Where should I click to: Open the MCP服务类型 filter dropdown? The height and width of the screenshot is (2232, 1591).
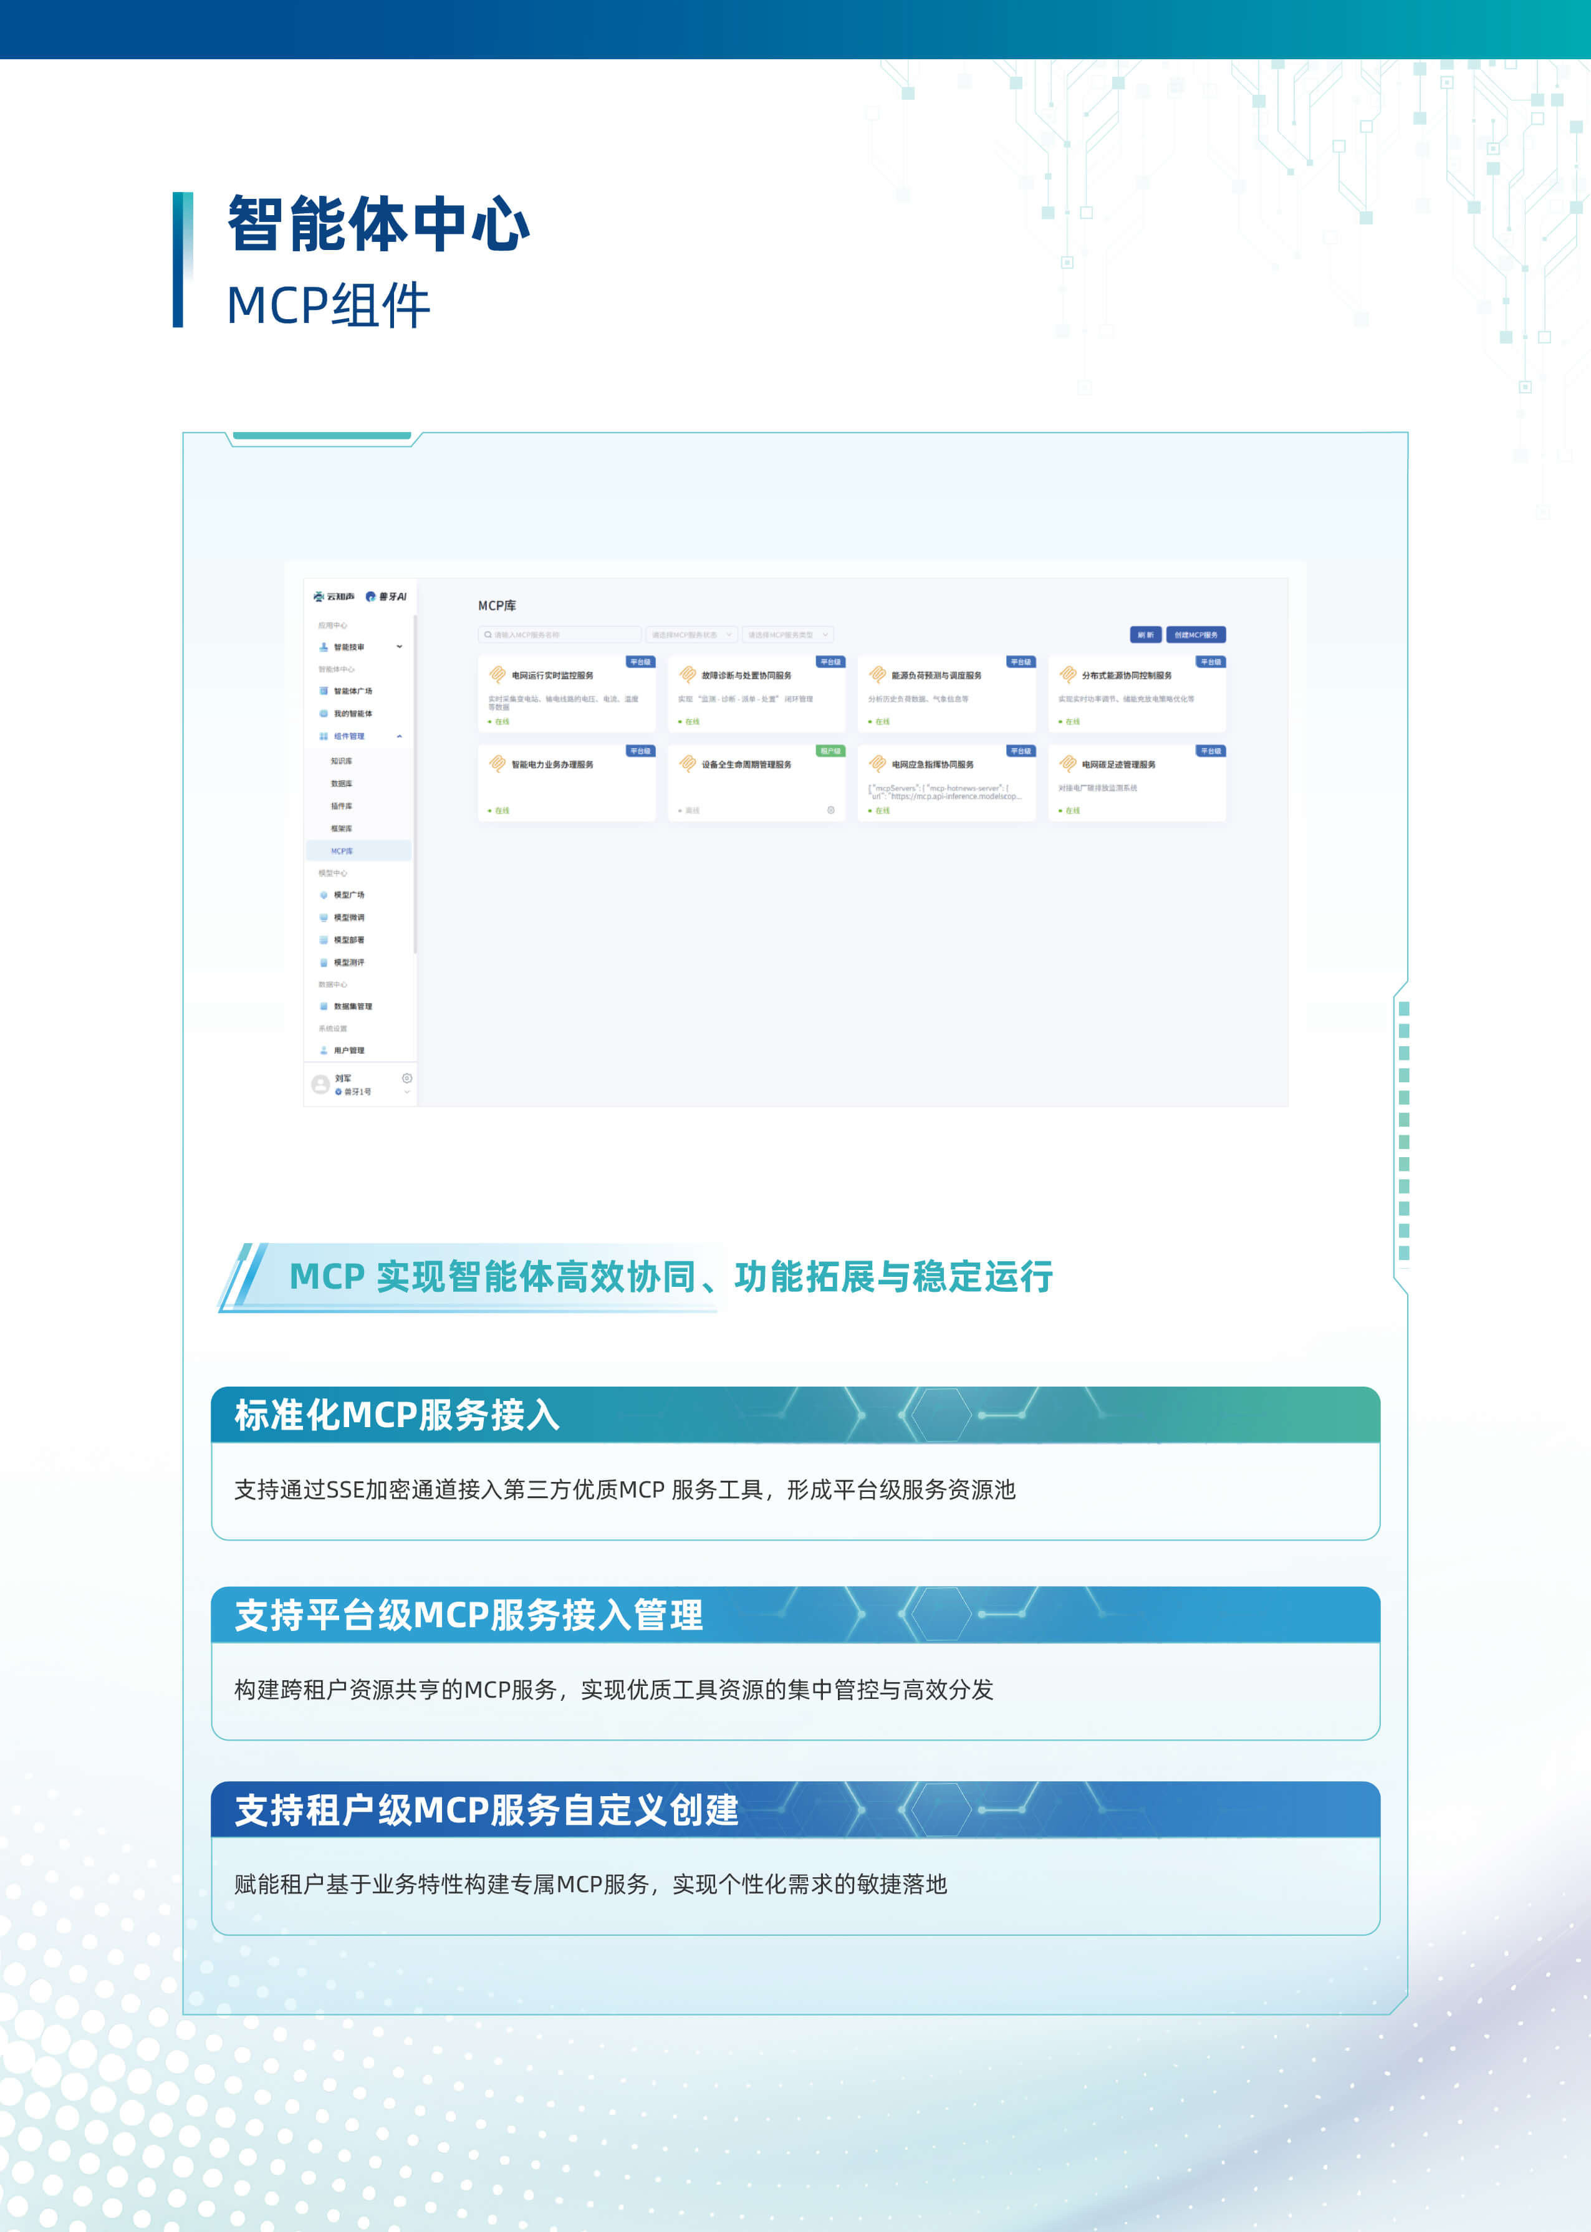point(787,635)
